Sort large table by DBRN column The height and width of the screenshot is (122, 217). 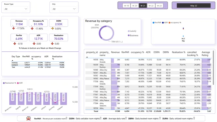pyautogui.click(x=166, y=52)
